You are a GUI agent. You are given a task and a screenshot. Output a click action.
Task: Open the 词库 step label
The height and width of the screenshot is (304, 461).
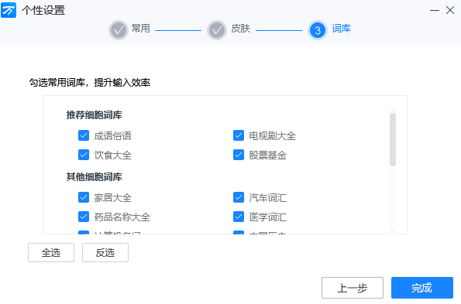point(342,29)
